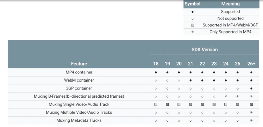Click the asterisk for Muxing B-Frames SDK 24
The width and height of the screenshot is (263, 127).
[x=226, y=96]
